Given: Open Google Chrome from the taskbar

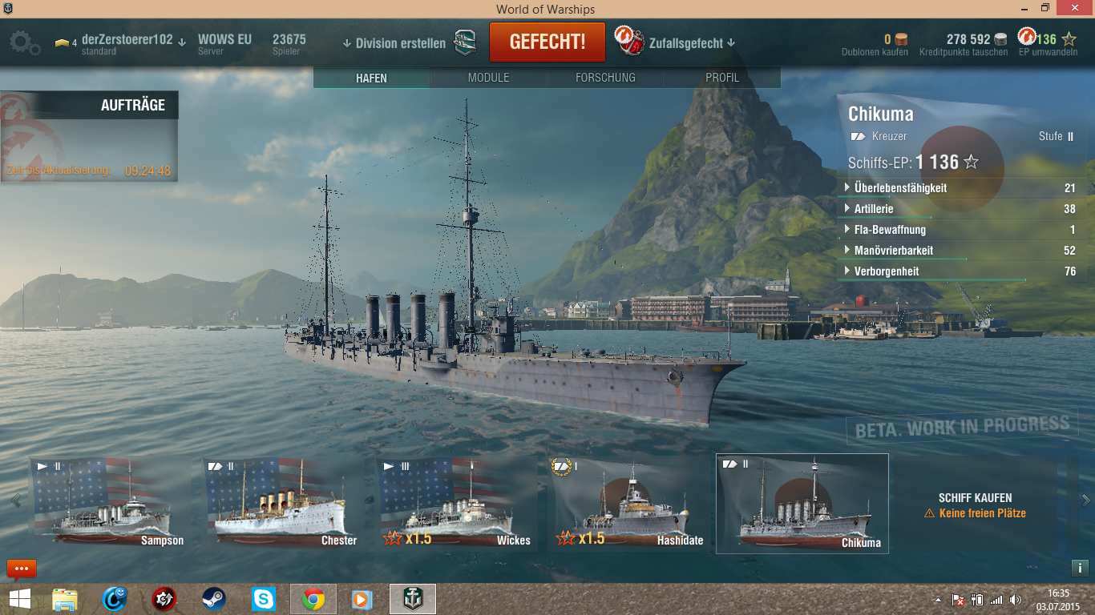Looking at the screenshot, I should click(x=313, y=599).
